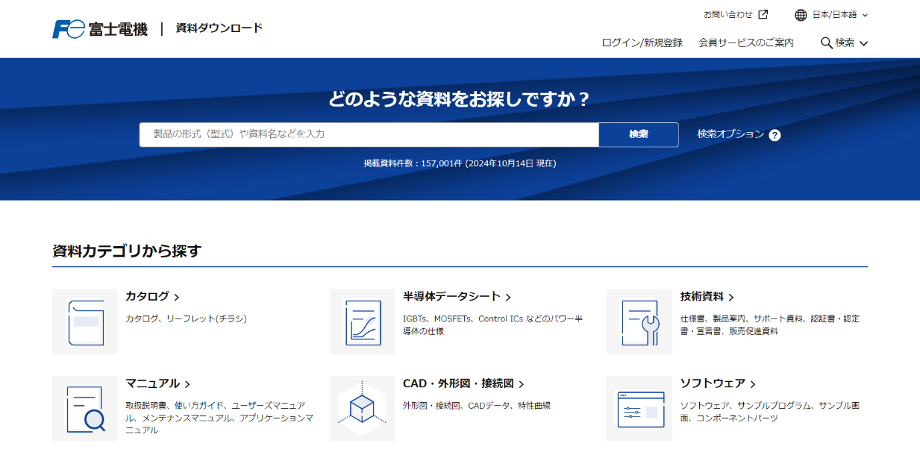Viewport: 920px width, 458px height.
Task: Click the product model search input field
Action: (368, 135)
